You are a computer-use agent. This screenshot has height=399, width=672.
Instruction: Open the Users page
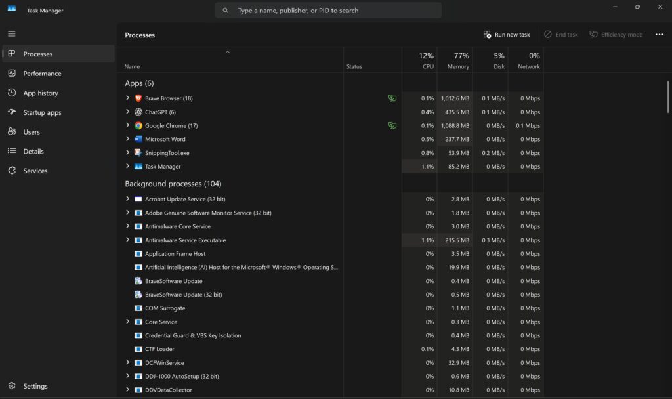58,131
